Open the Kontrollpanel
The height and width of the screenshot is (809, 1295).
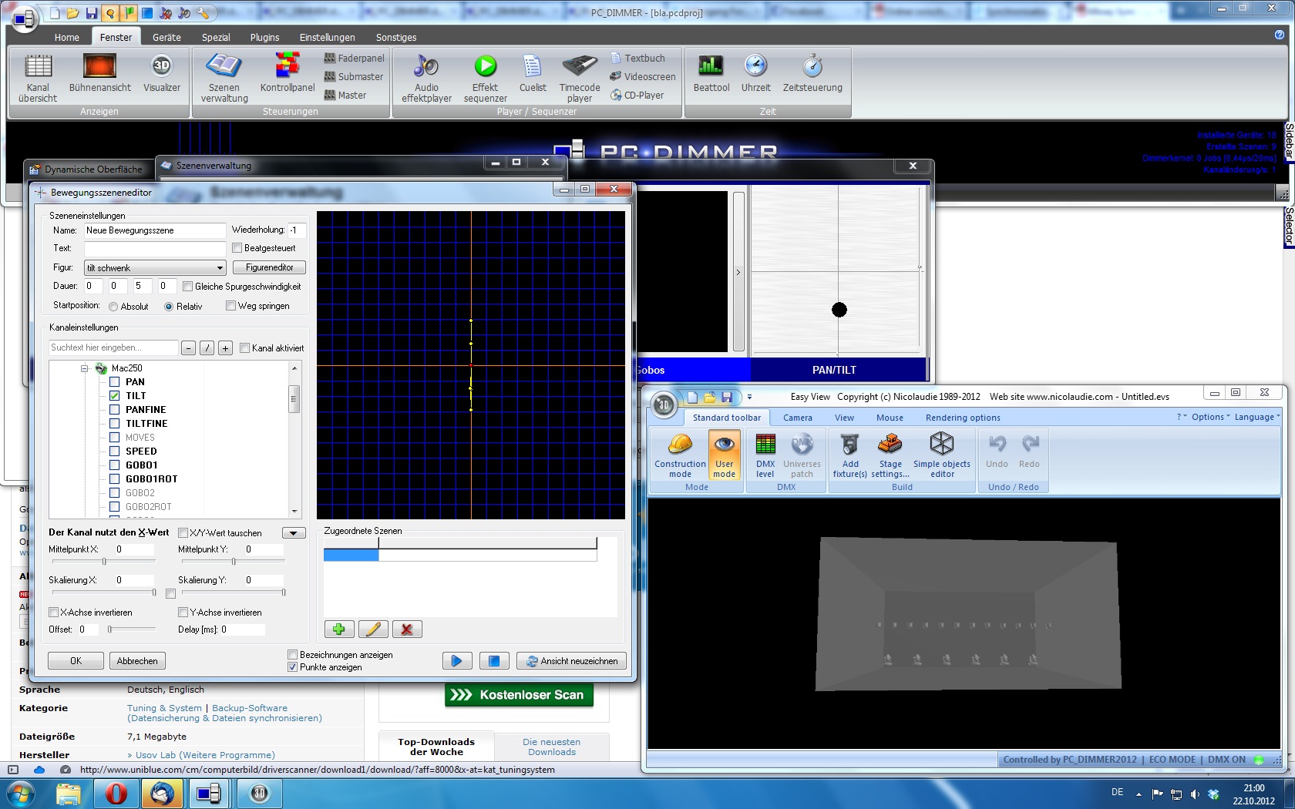coord(288,73)
